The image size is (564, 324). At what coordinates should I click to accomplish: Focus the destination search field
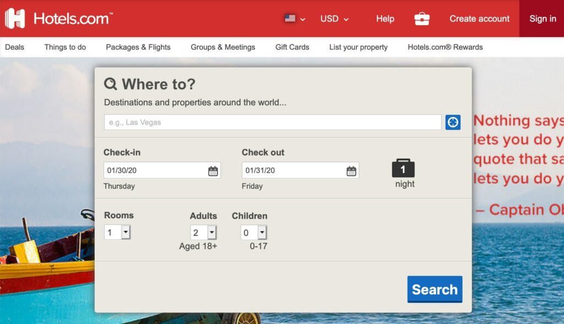tap(273, 122)
